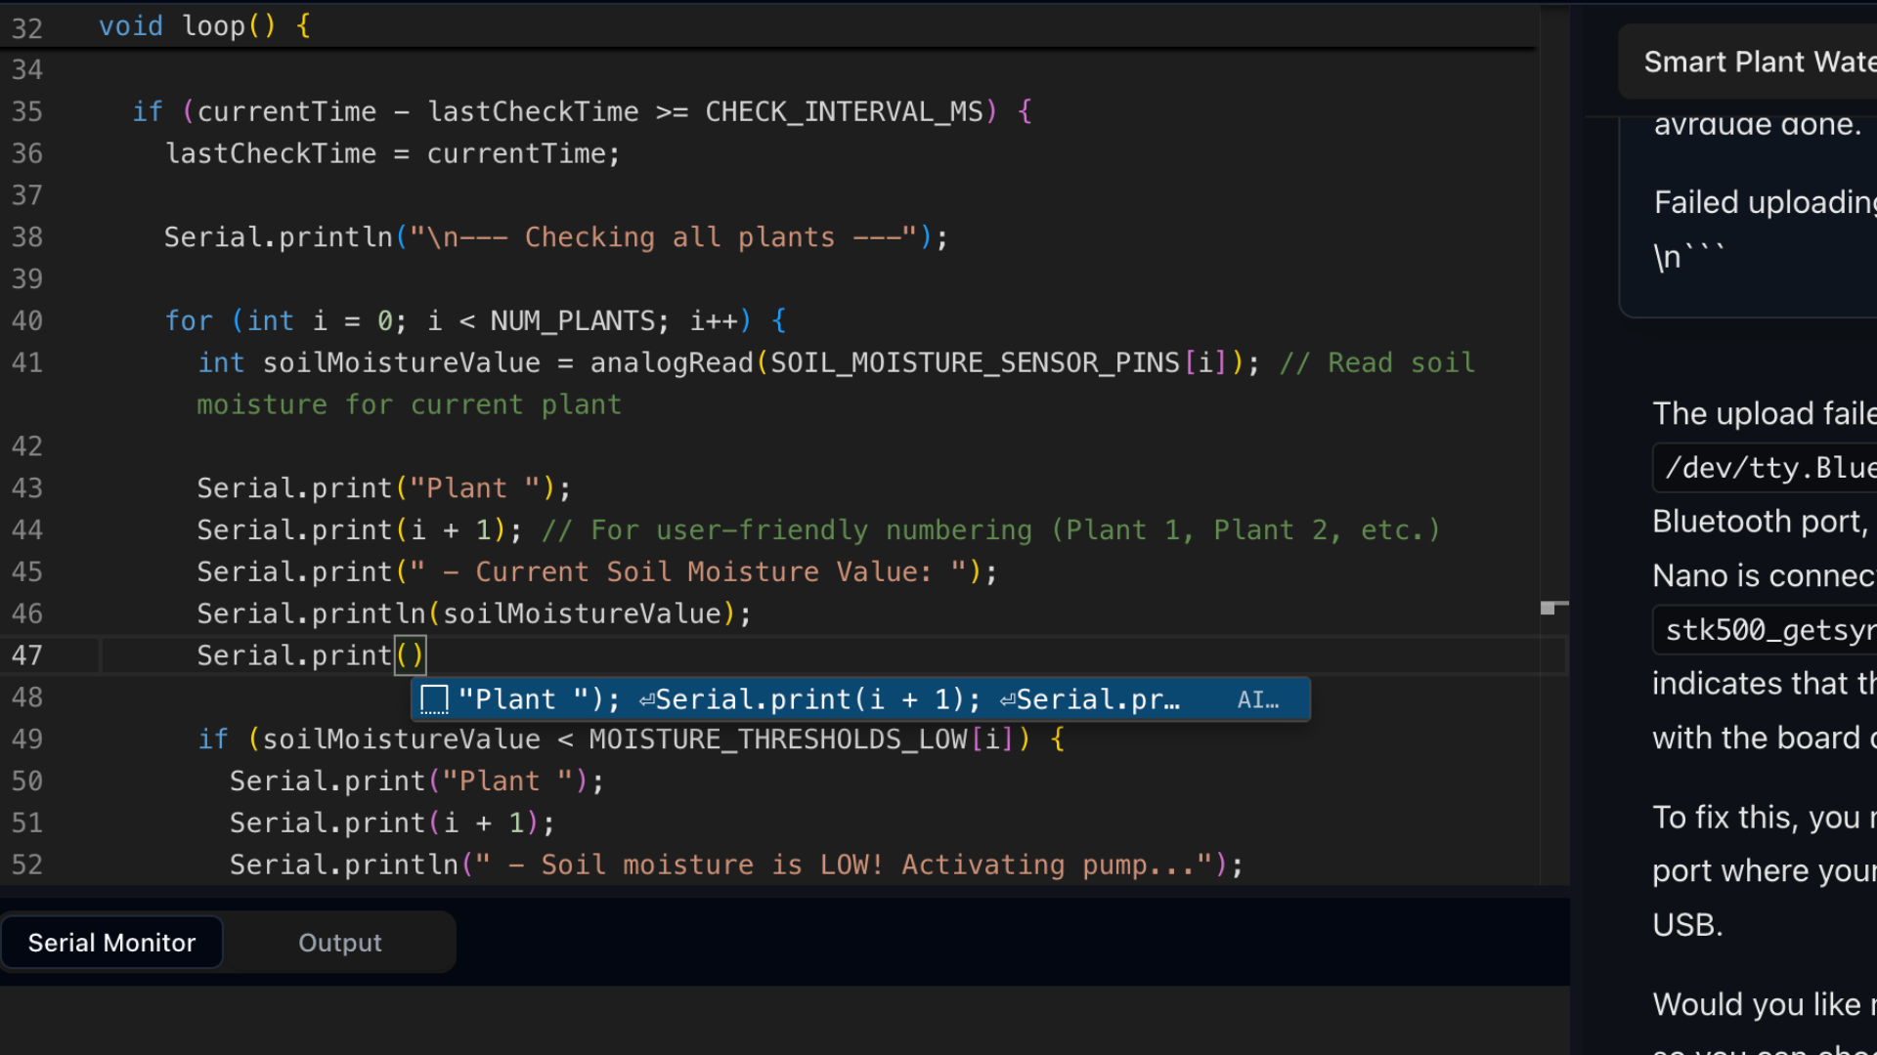Click the CHECK_INTERVAL_MS constant on line 35
The image size is (1877, 1055).
844,112
